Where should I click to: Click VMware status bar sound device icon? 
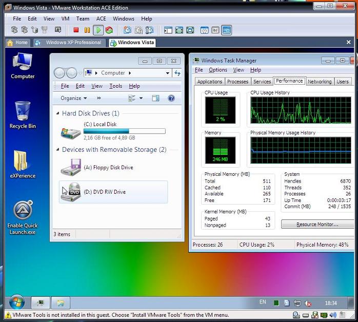point(333,315)
